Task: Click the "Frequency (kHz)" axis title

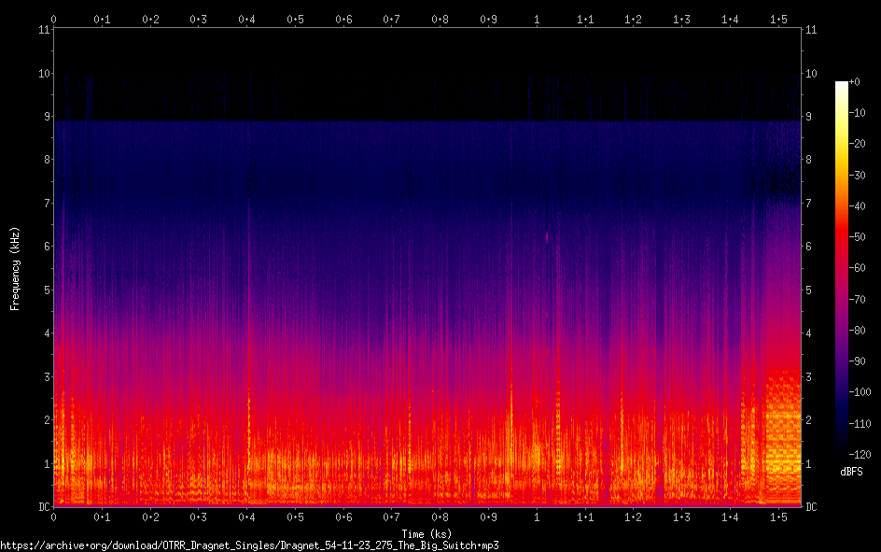Action: 15,268
